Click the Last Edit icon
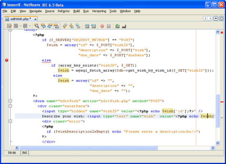Screen dimensions: 226x164 click(x=9, y=26)
